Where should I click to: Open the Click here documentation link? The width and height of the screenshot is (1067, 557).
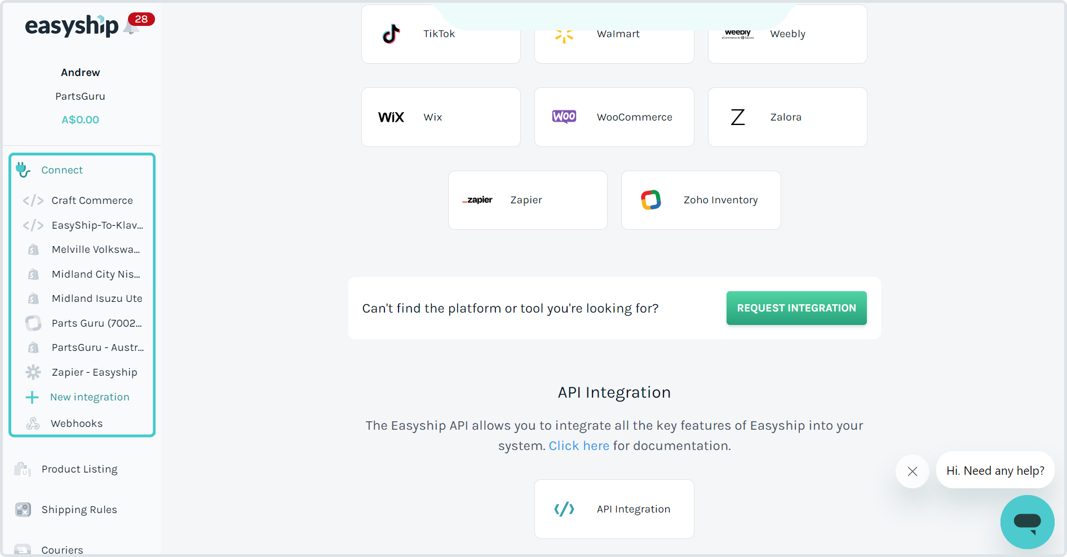579,446
